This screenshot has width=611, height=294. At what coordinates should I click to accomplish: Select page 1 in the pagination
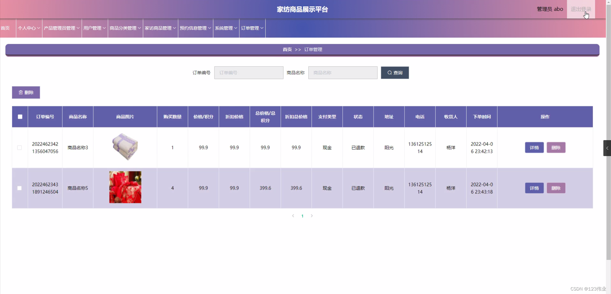(x=302, y=216)
